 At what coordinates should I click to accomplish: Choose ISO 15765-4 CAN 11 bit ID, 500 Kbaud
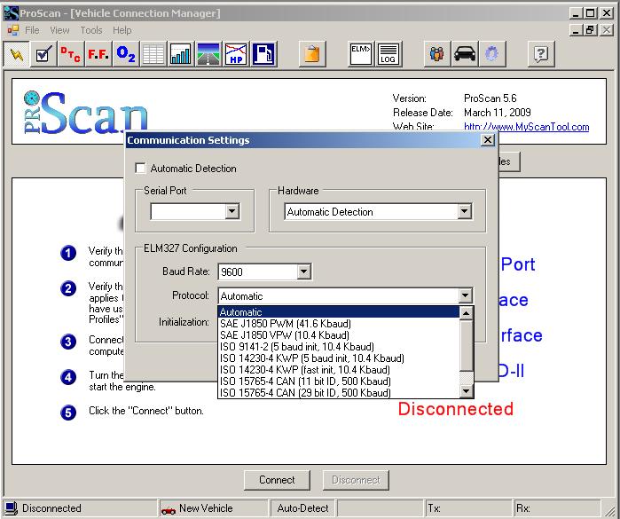(x=305, y=381)
